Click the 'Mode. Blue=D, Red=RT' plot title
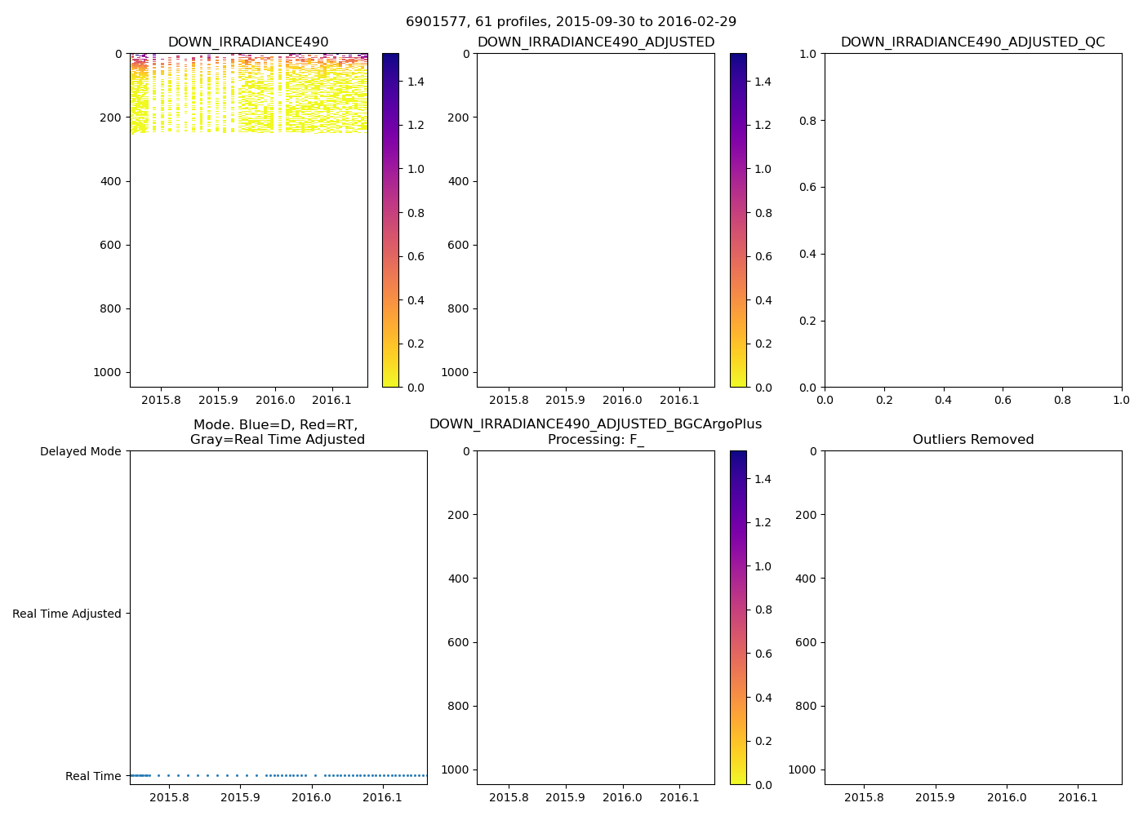This screenshot has height=816, width=1143. tap(277, 432)
